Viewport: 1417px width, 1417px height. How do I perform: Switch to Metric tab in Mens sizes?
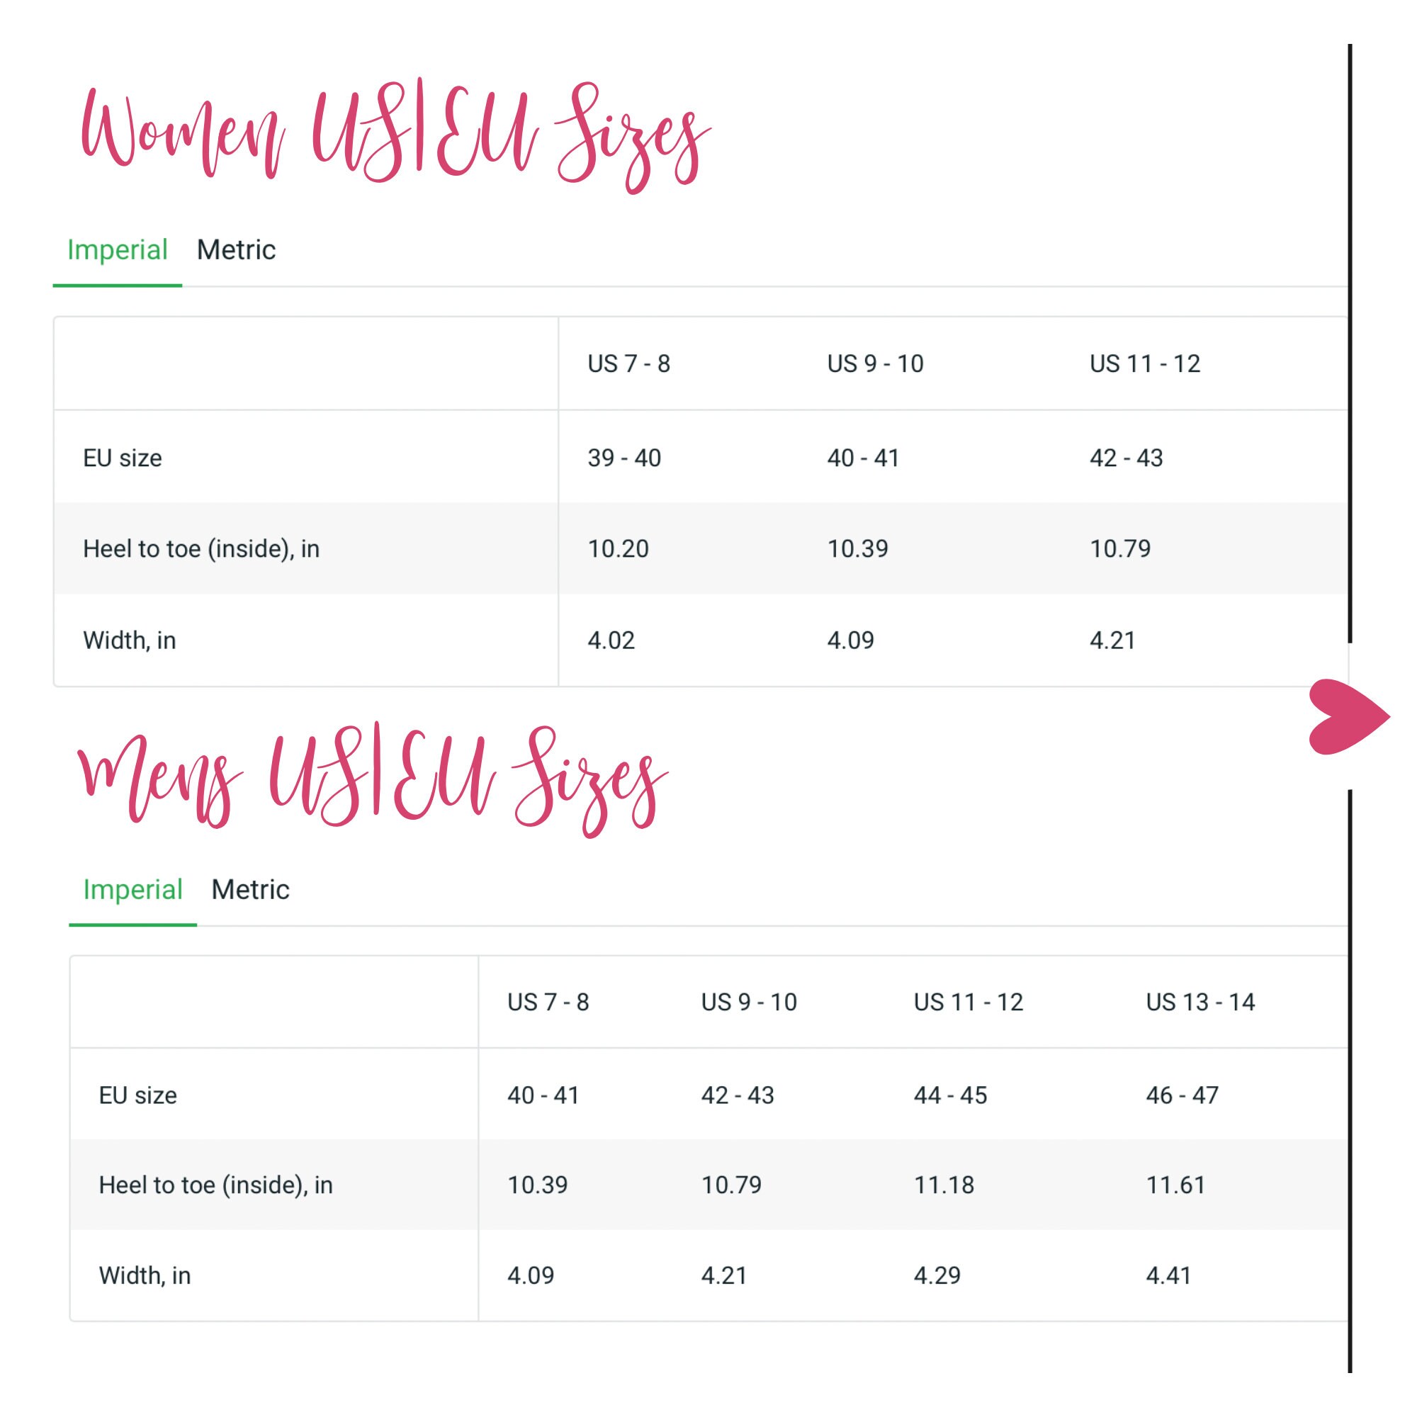251,890
